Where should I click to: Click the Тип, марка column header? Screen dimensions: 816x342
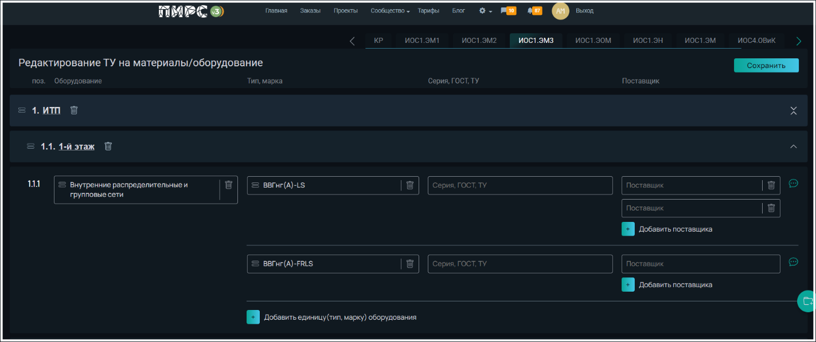[x=265, y=81]
